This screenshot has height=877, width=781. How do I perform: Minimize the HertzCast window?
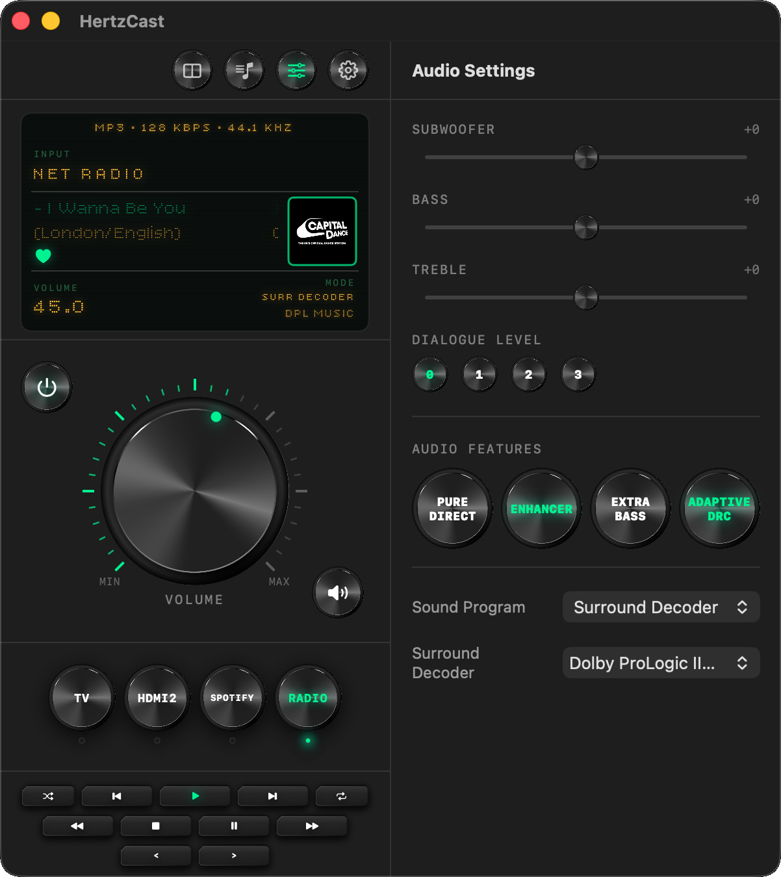[x=51, y=21]
